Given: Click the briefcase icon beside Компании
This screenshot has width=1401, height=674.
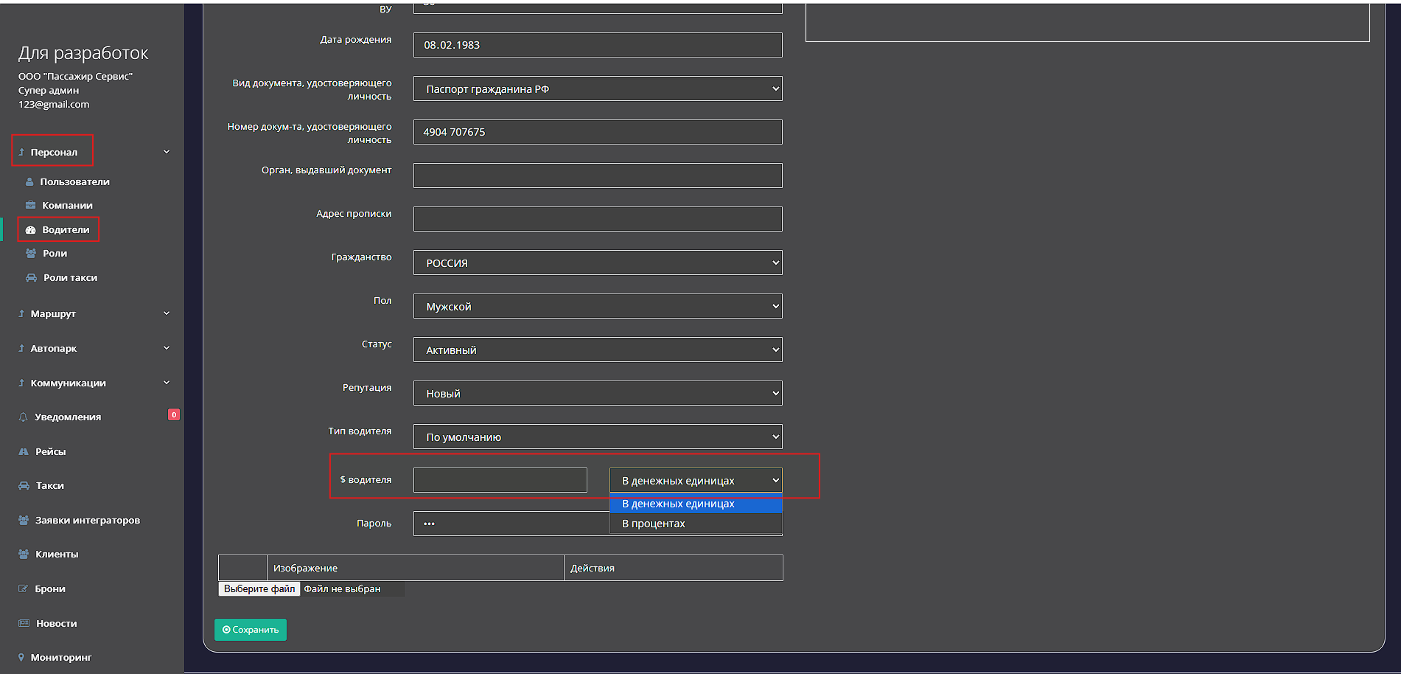Looking at the screenshot, I should (30, 206).
